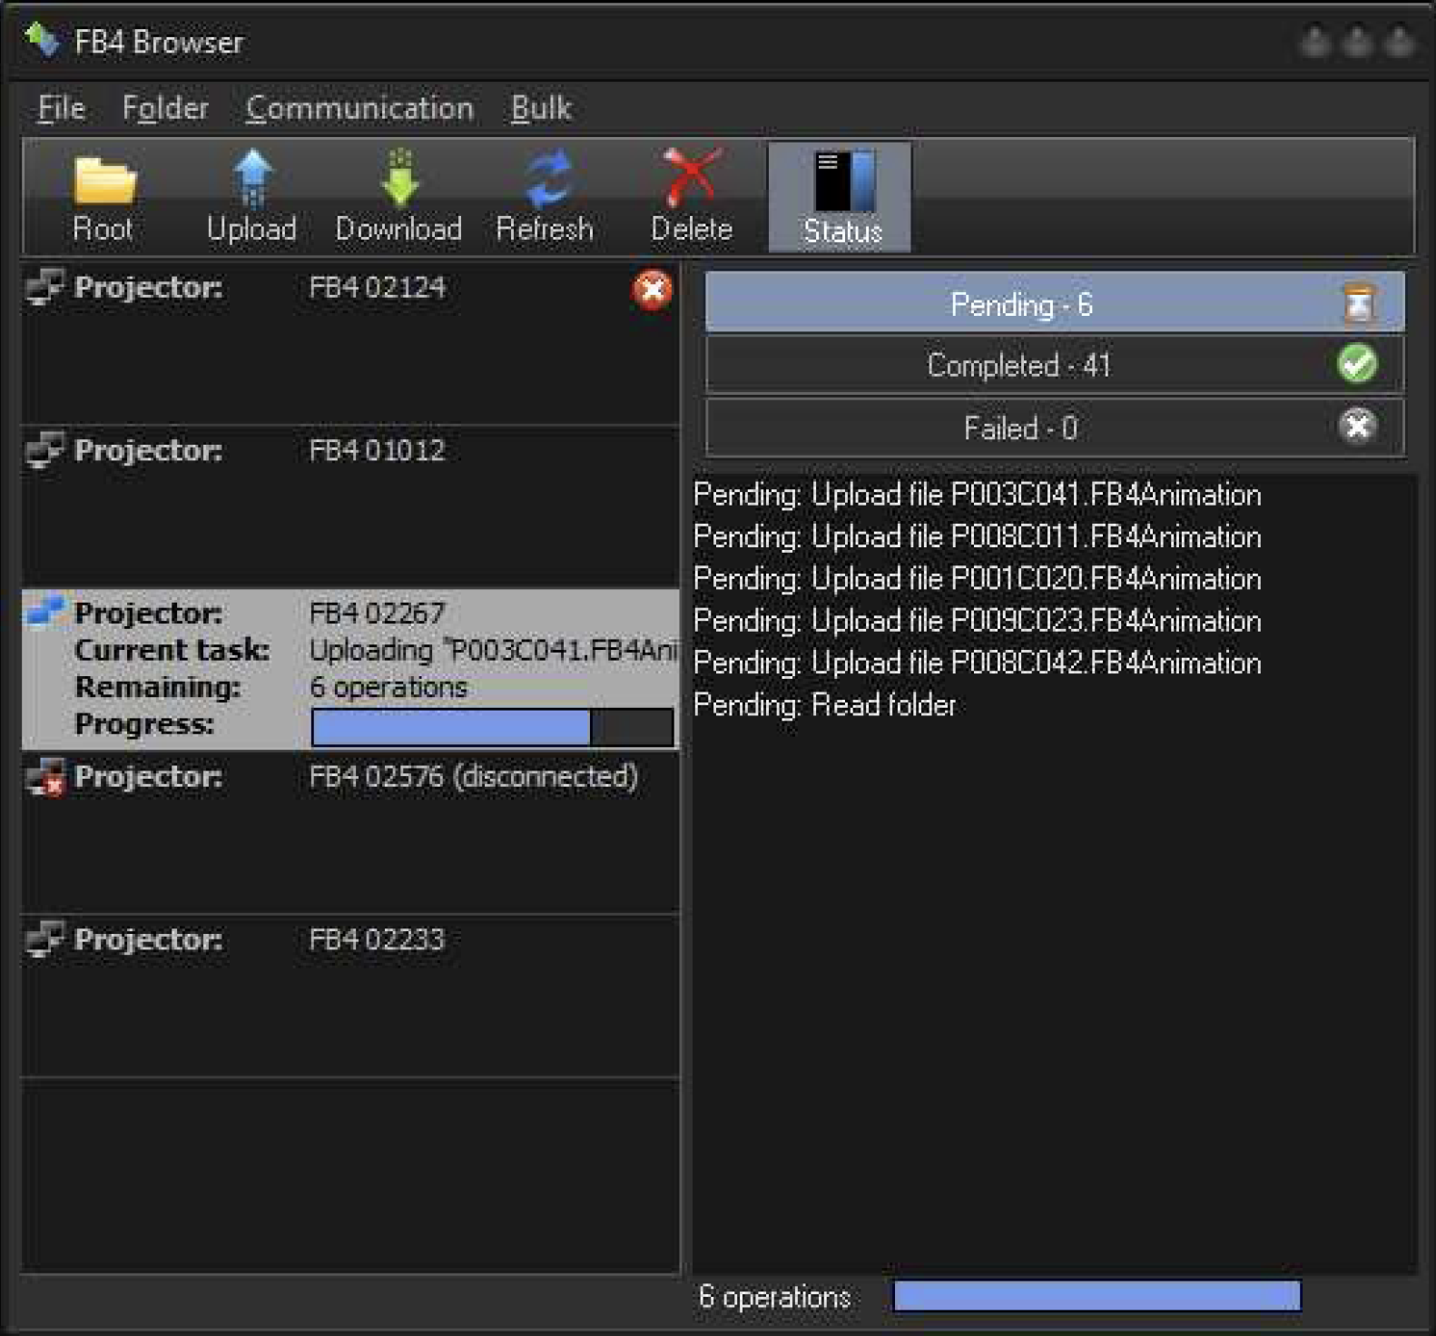This screenshot has width=1436, height=1336.
Task: Click the Root folder toolbar icon
Action: click(x=103, y=197)
